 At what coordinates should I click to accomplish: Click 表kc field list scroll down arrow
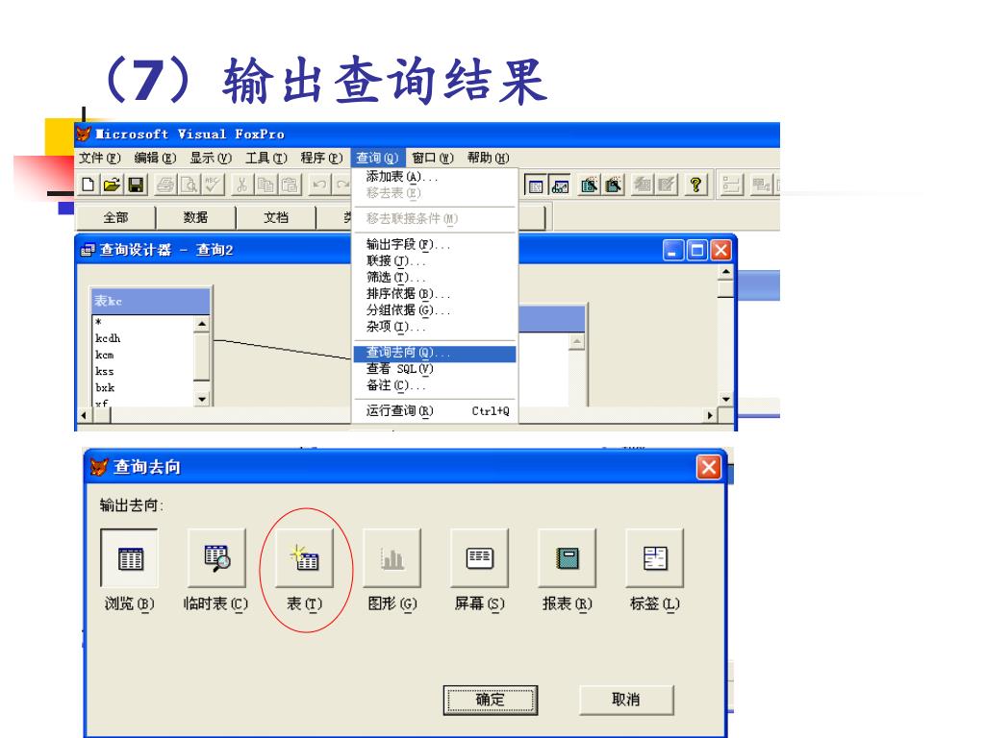[202, 399]
